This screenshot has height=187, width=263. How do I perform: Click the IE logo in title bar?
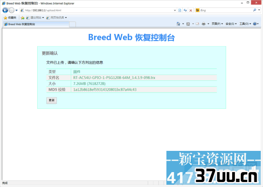[4, 3]
